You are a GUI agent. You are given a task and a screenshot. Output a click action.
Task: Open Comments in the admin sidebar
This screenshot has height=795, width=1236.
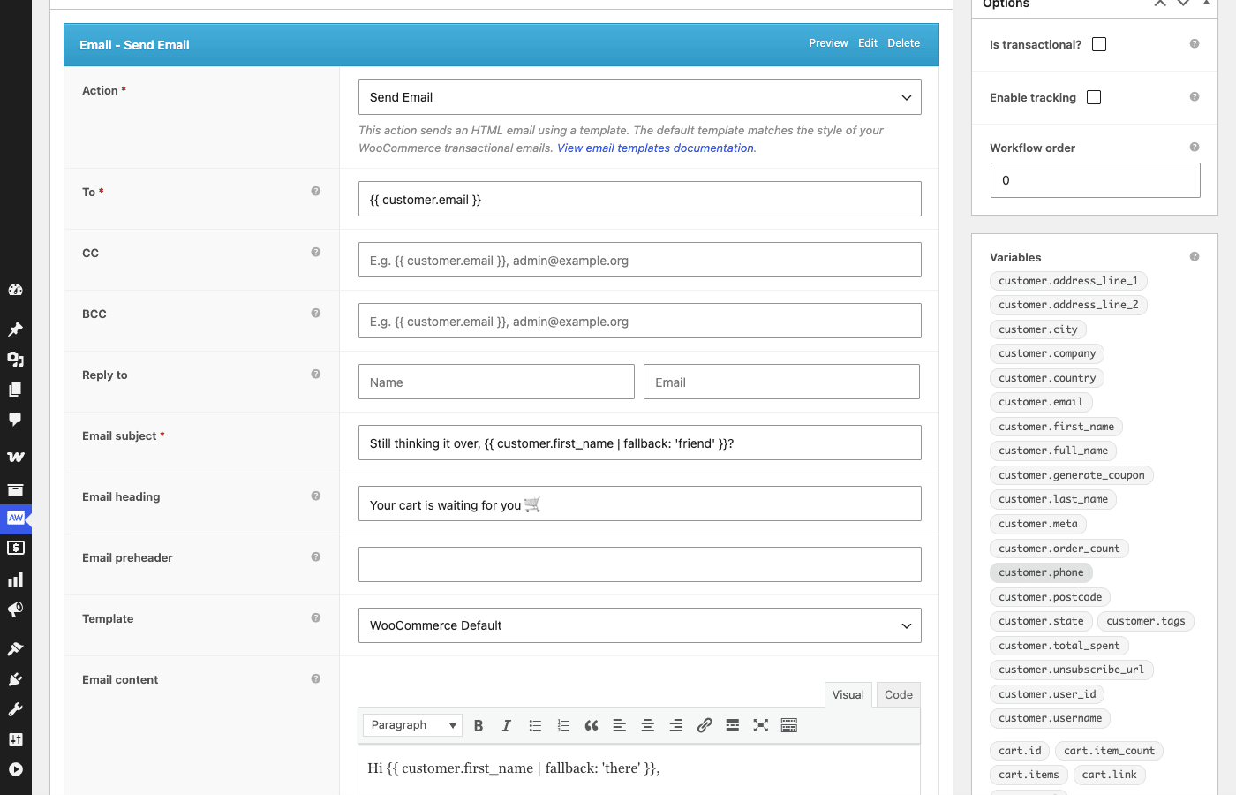point(15,420)
